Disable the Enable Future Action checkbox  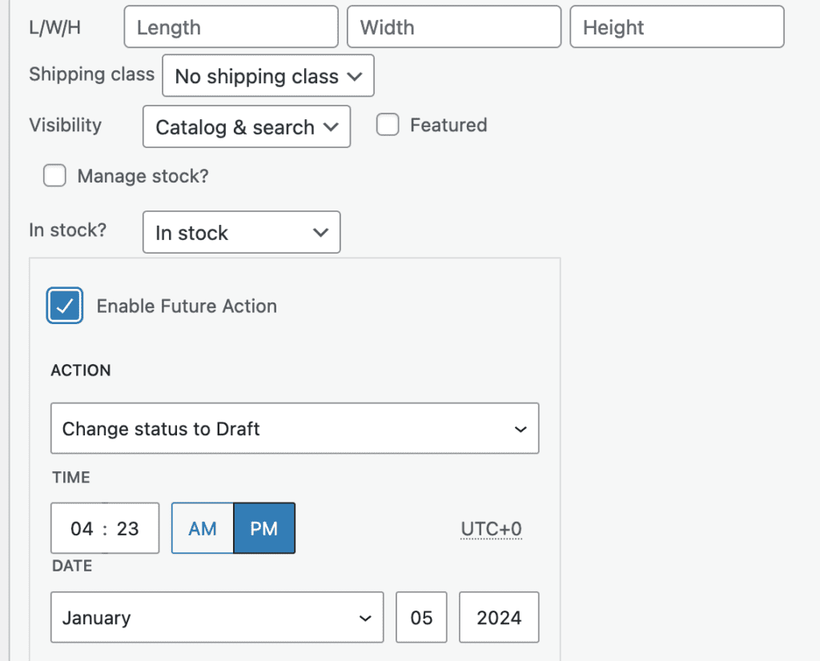pos(65,305)
